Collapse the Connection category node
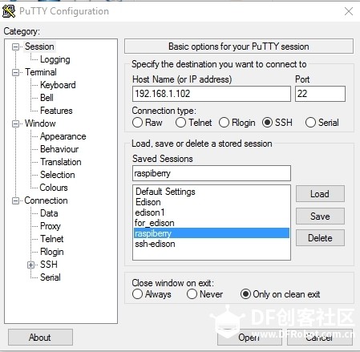Viewport: 360px width, 352px height. tap(16, 200)
